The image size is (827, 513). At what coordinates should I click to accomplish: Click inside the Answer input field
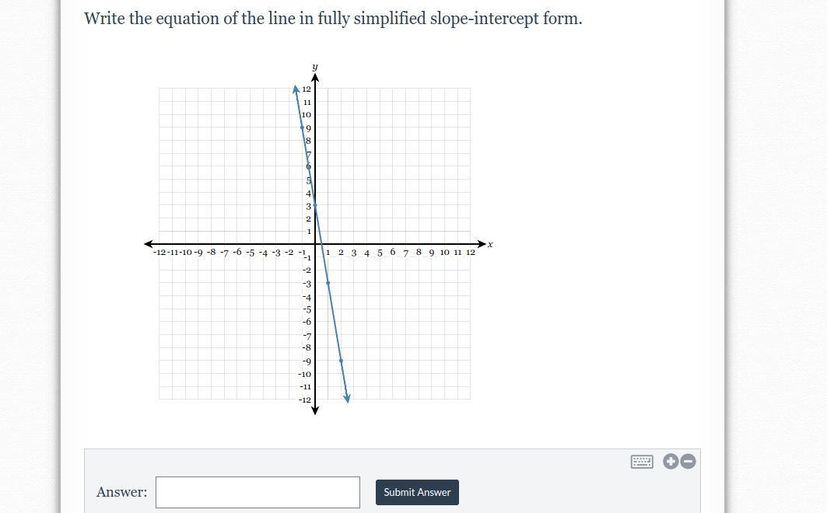pyautogui.click(x=258, y=492)
